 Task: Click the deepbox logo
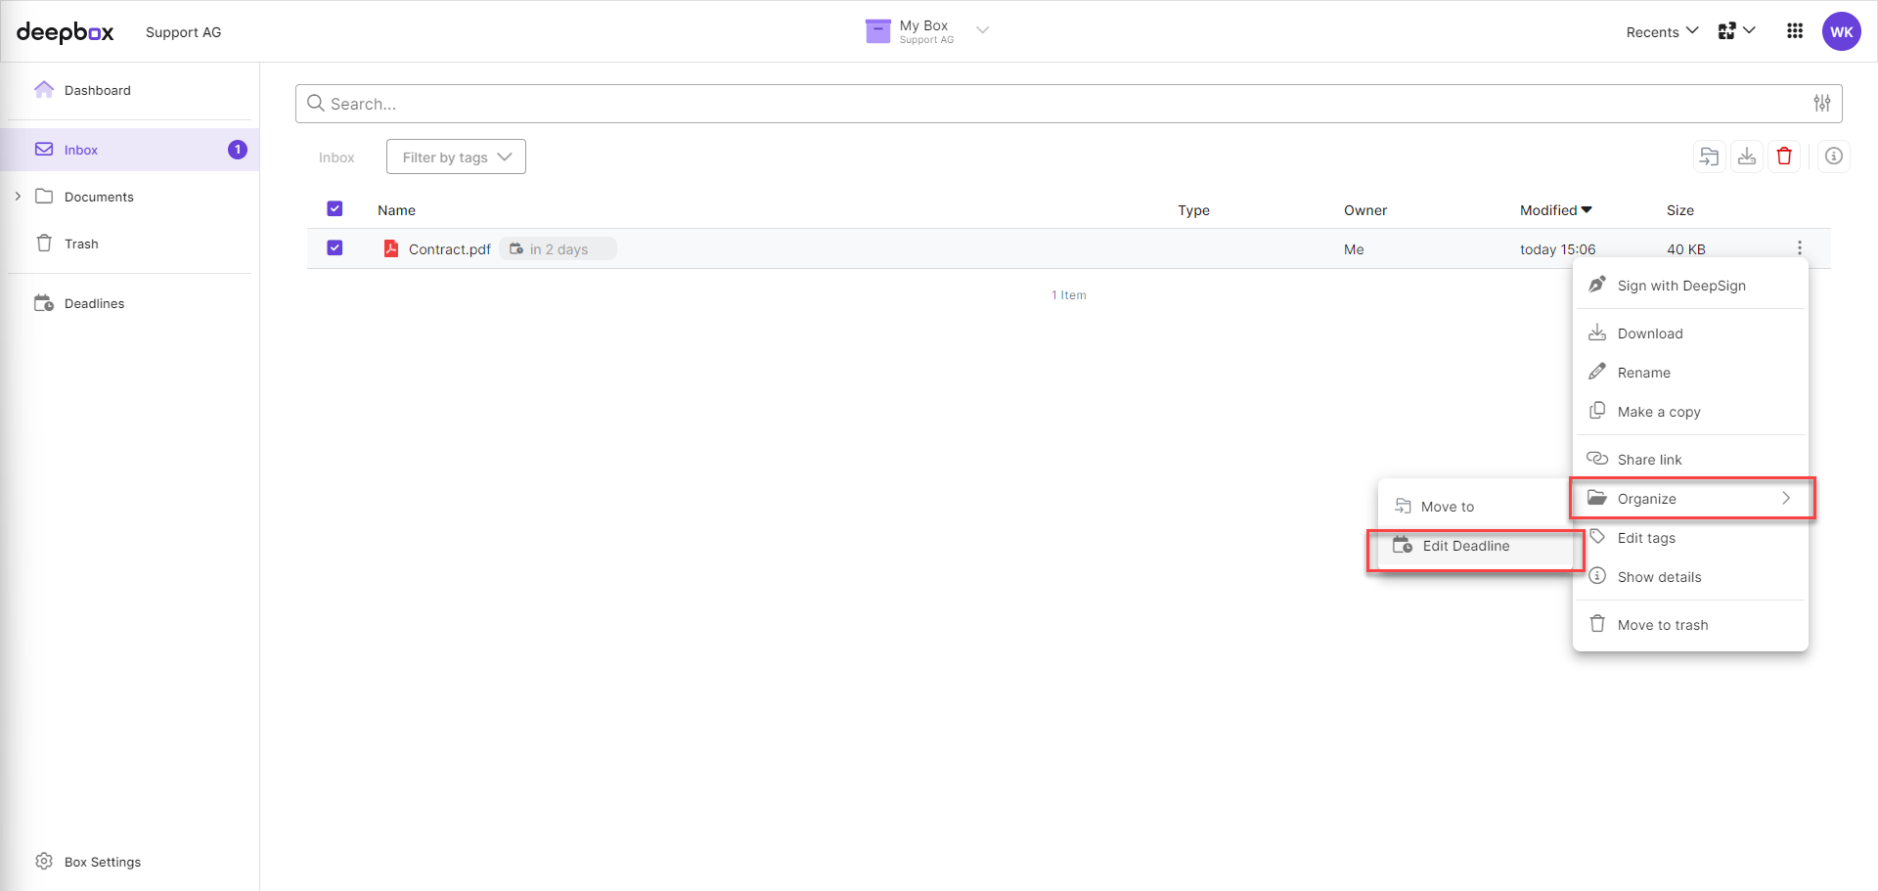coord(65,31)
